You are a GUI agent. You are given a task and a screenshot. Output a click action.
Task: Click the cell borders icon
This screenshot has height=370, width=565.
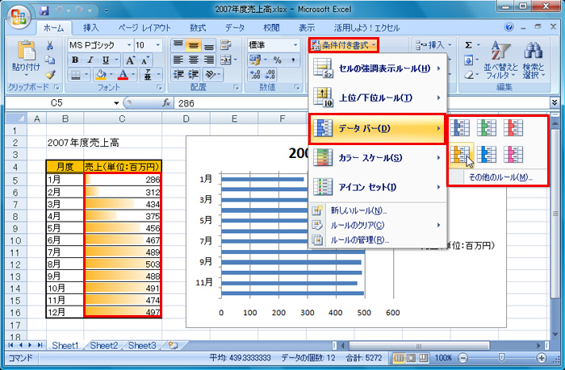(76, 75)
